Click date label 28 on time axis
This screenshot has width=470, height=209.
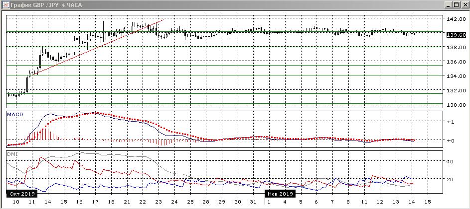(206, 202)
